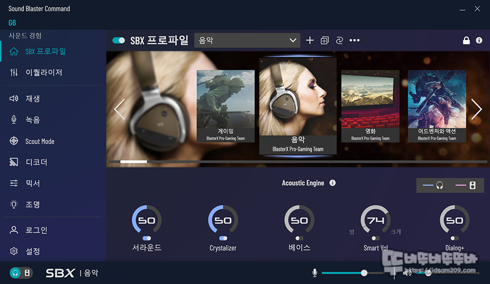Click the 서라운드 dial at 50
Screen dimensions: 490x284
tap(146, 220)
